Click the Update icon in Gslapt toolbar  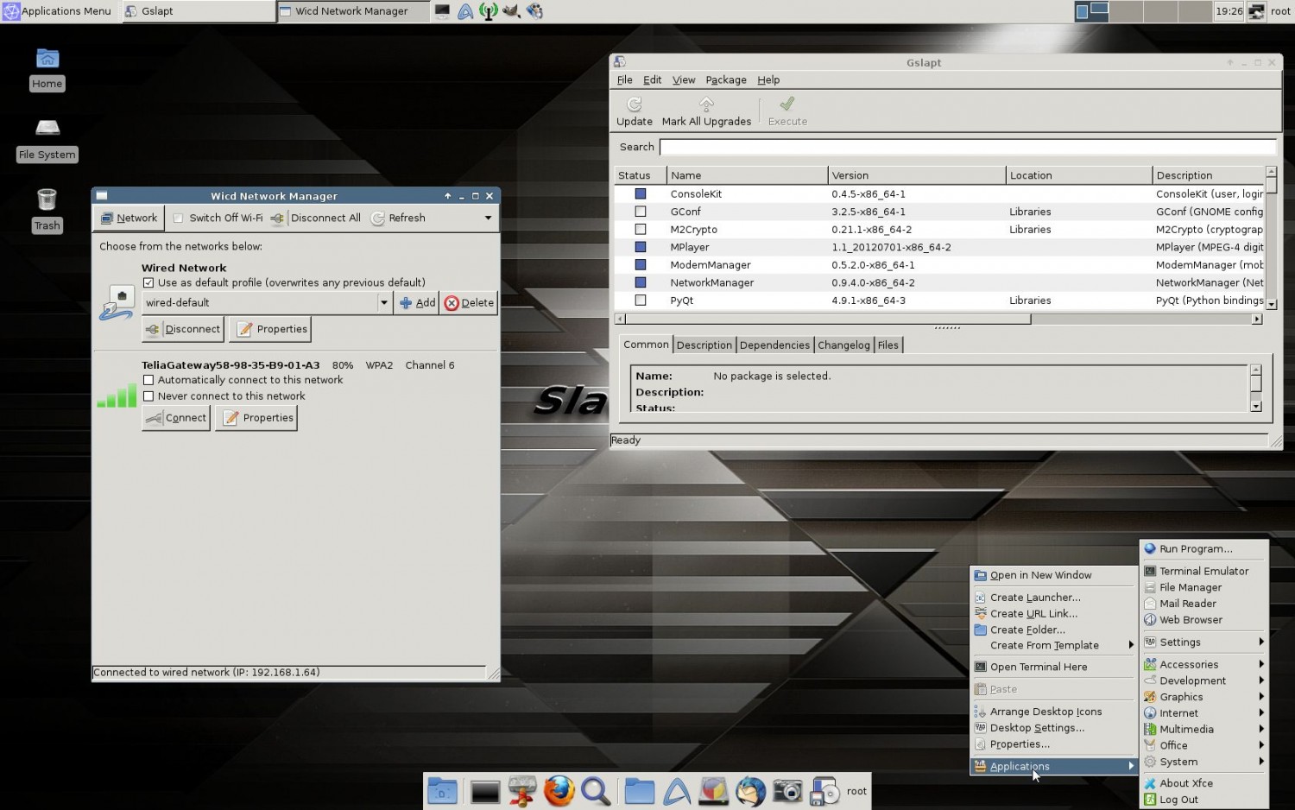pos(634,104)
